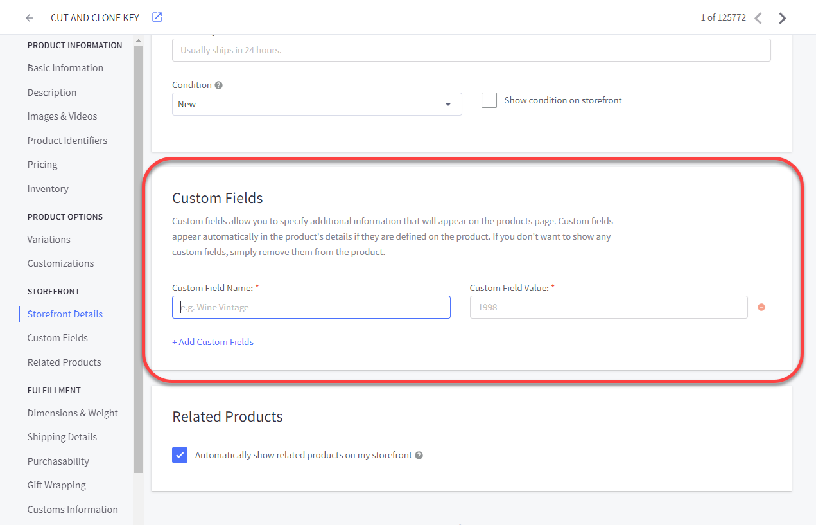The height and width of the screenshot is (525, 816).
Task: Select Purchasability in sidebar
Action: point(58,461)
